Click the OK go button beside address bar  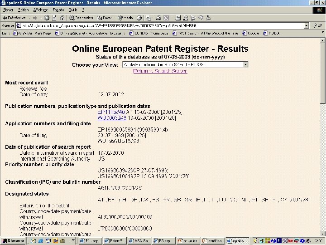pos(317,25)
